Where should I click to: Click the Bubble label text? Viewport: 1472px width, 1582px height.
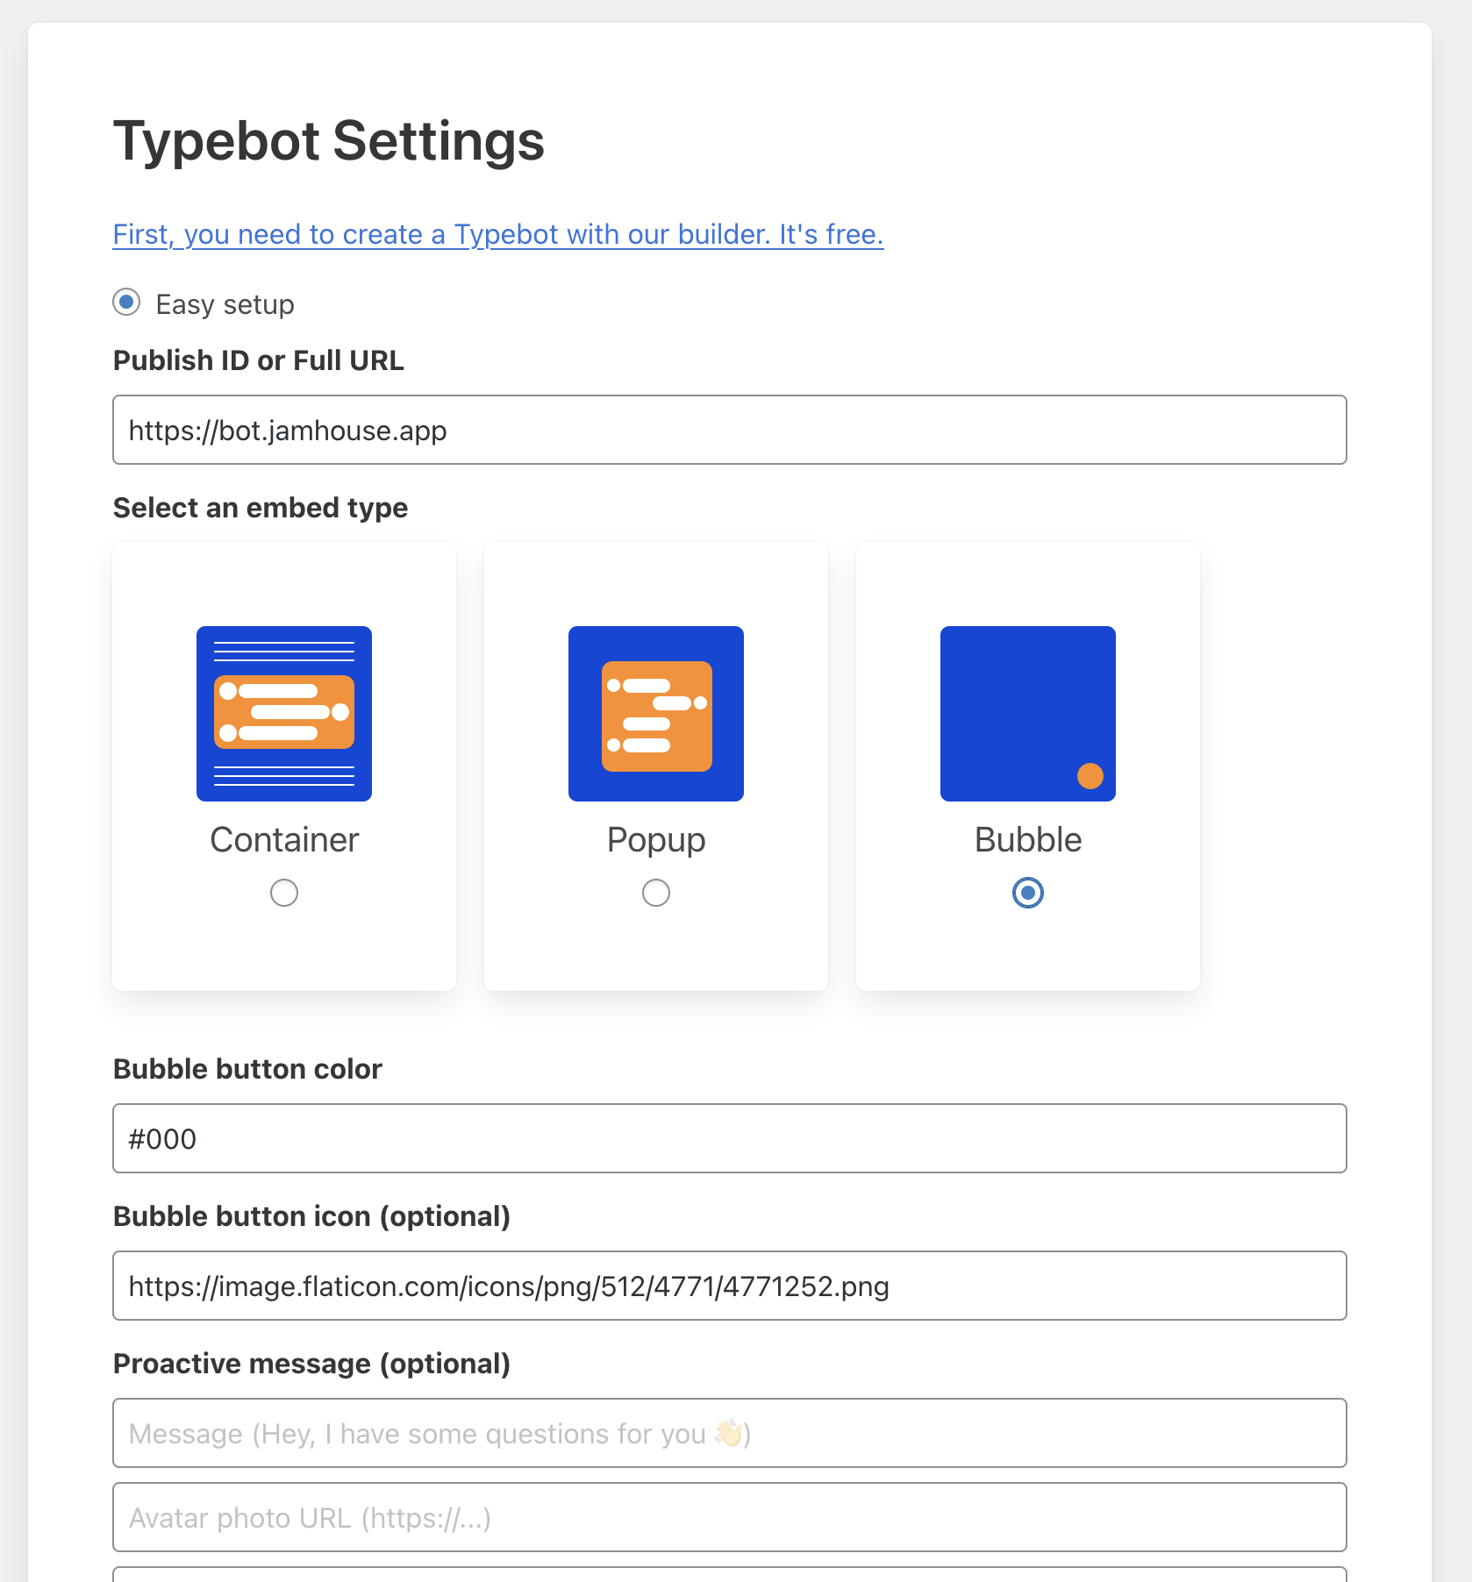pyautogui.click(x=1028, y=840)
